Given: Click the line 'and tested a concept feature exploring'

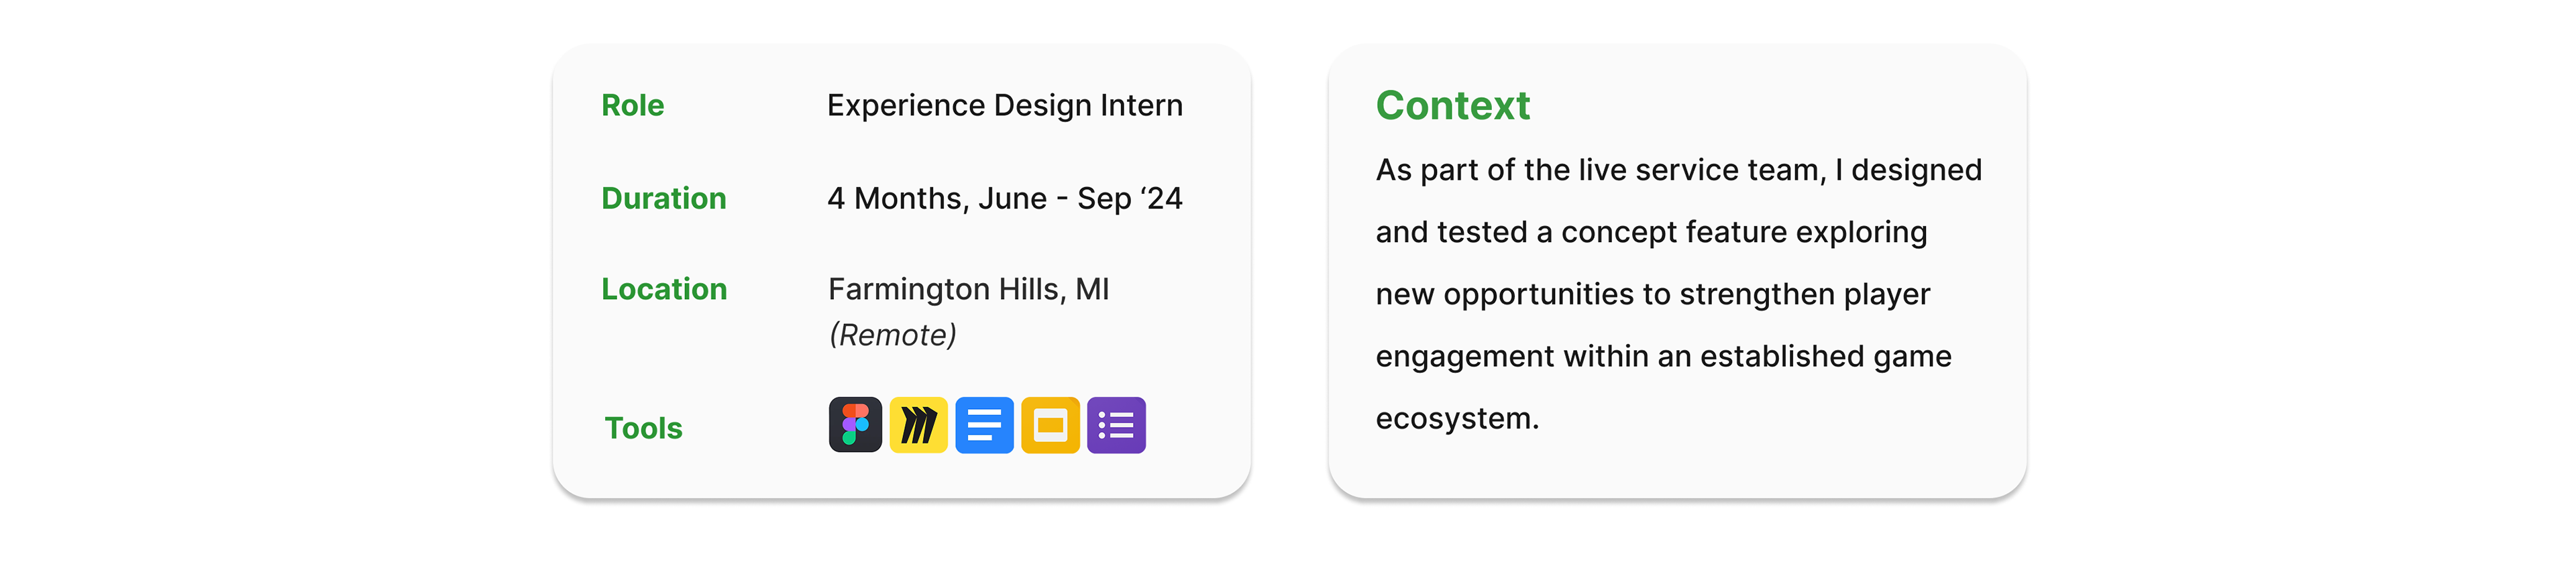Looking at the screenshot, I should tap(1651, 232).
